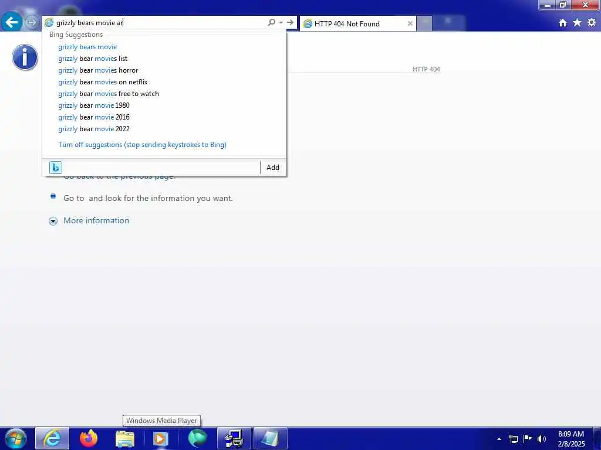The width and height of the screenshot is (601, 450).
Task: Open the last taskbar window icon
Action: tap(270, 438)
